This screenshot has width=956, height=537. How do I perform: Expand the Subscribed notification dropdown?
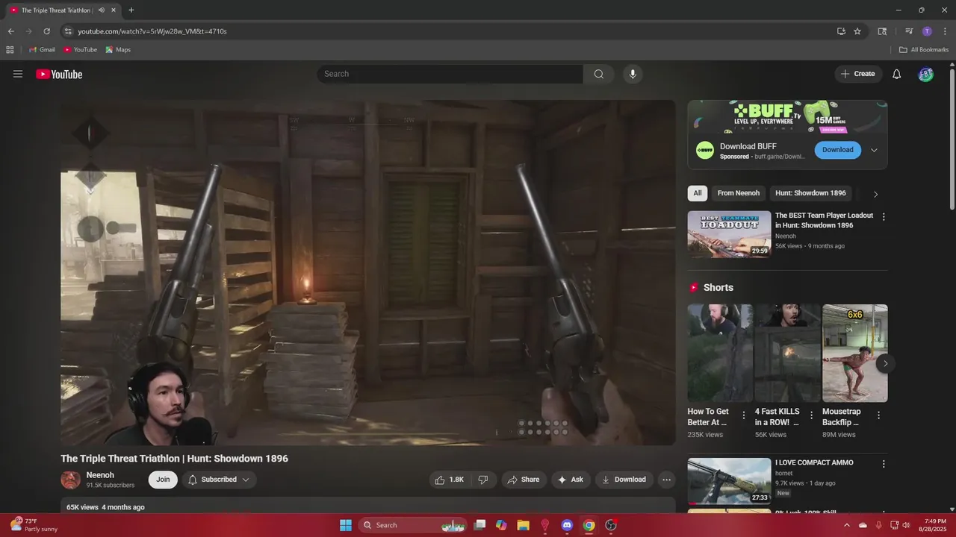(x=246, y=480)
